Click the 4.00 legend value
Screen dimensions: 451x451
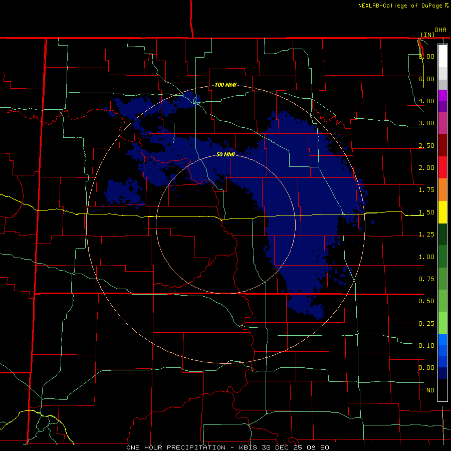426,101
